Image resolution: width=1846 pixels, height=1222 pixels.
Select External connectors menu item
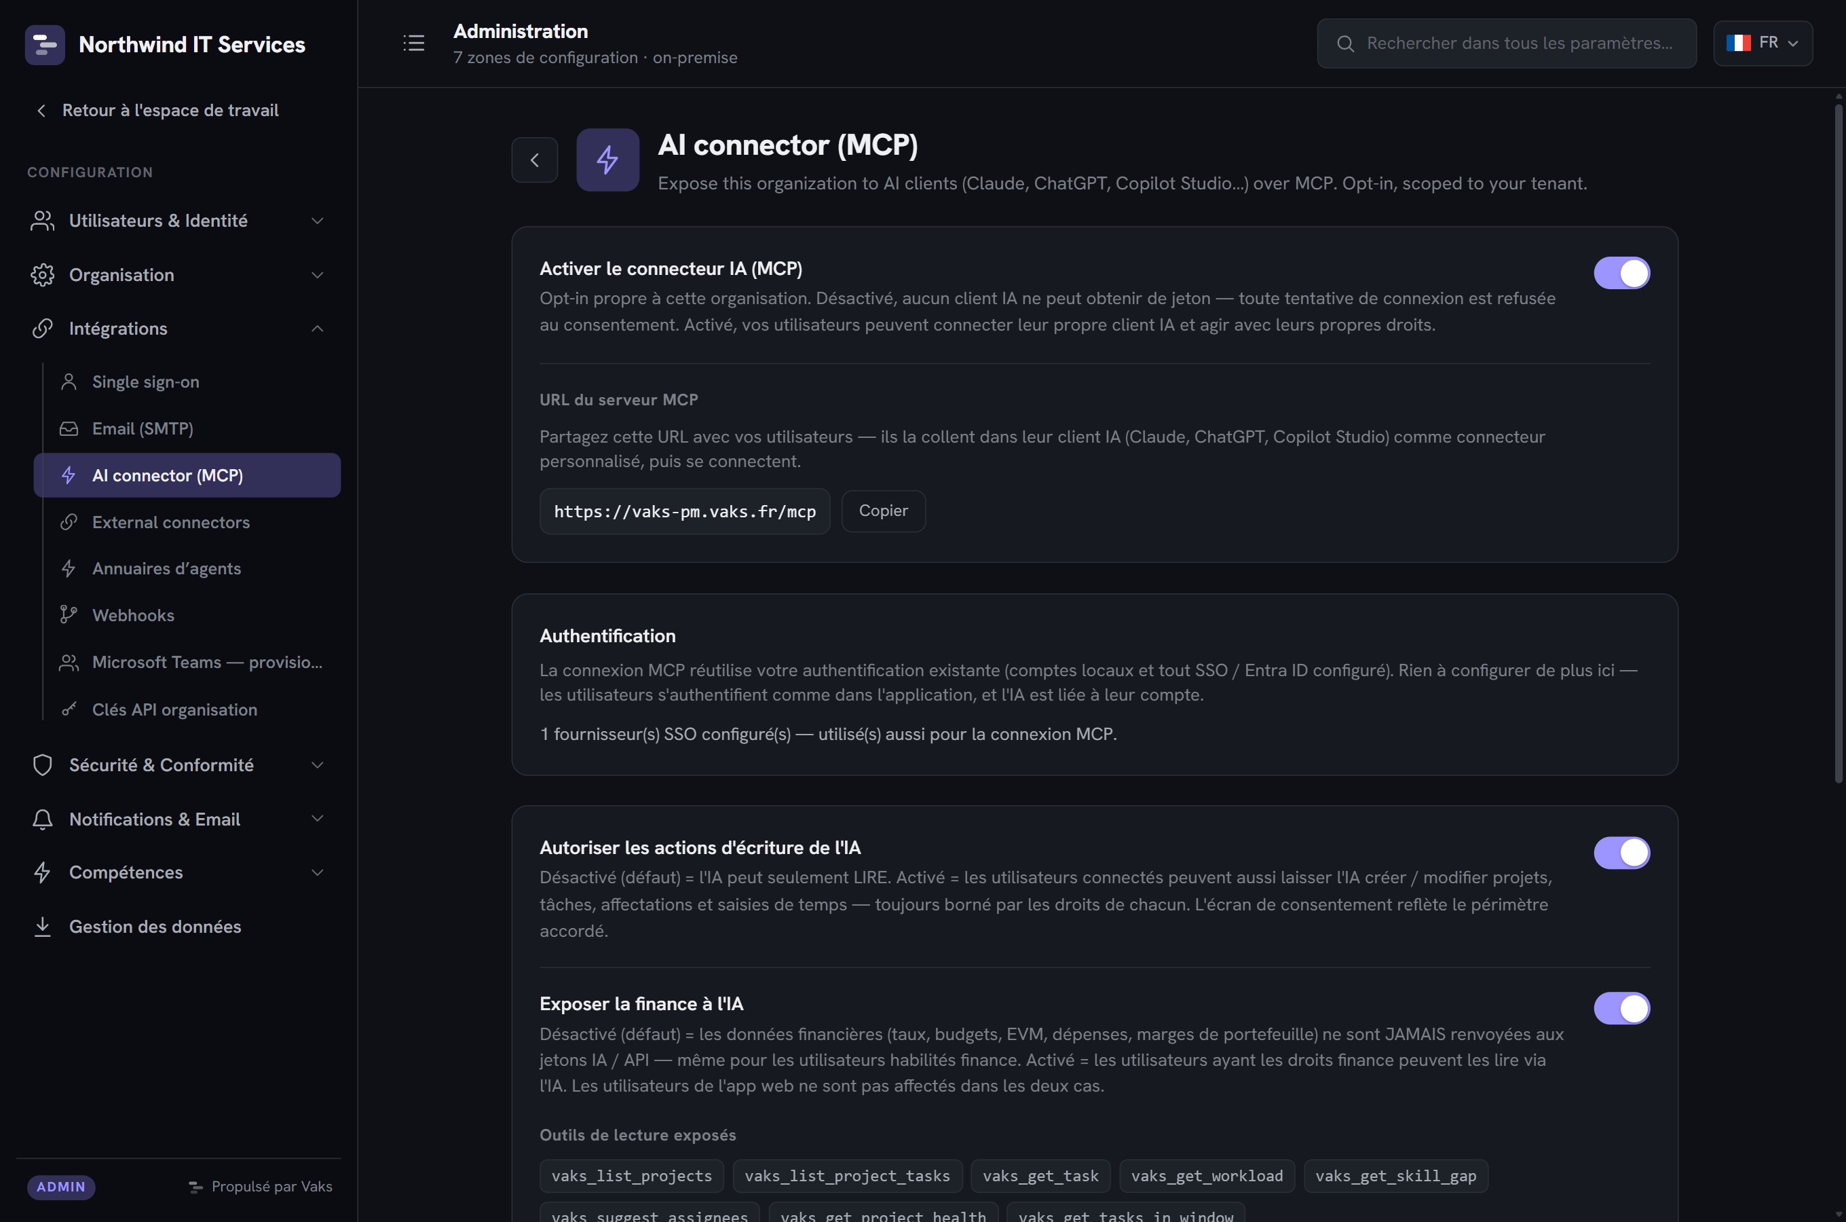pos(187,522)
